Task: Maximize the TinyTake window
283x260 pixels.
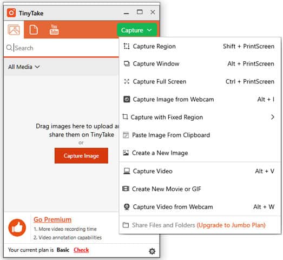Action: [140, 12]
